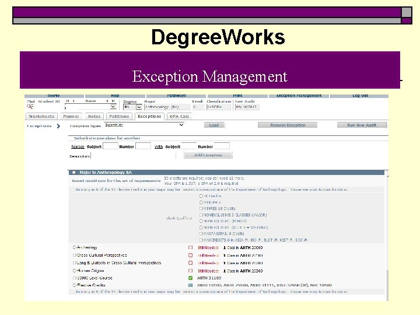Viewport: 420px width, 315px height.
Task: Click green complete checkmark beside ANTH 31109
Action: [190, 278]
